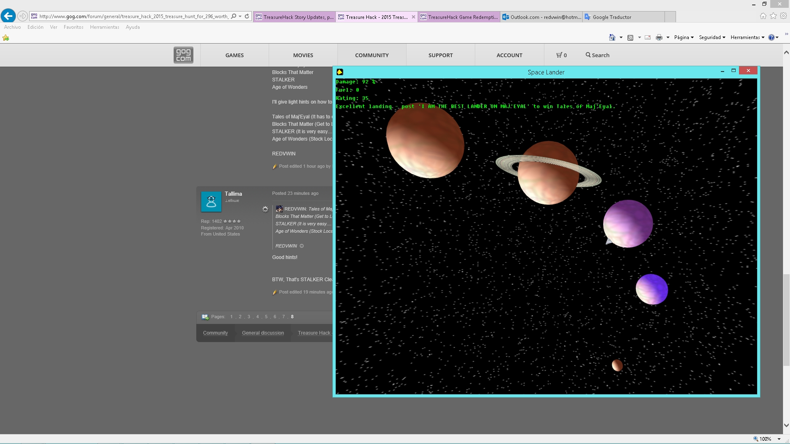Click the Space Lander window app icon
This screenshot has height=444, width=790.
[340, 72]
